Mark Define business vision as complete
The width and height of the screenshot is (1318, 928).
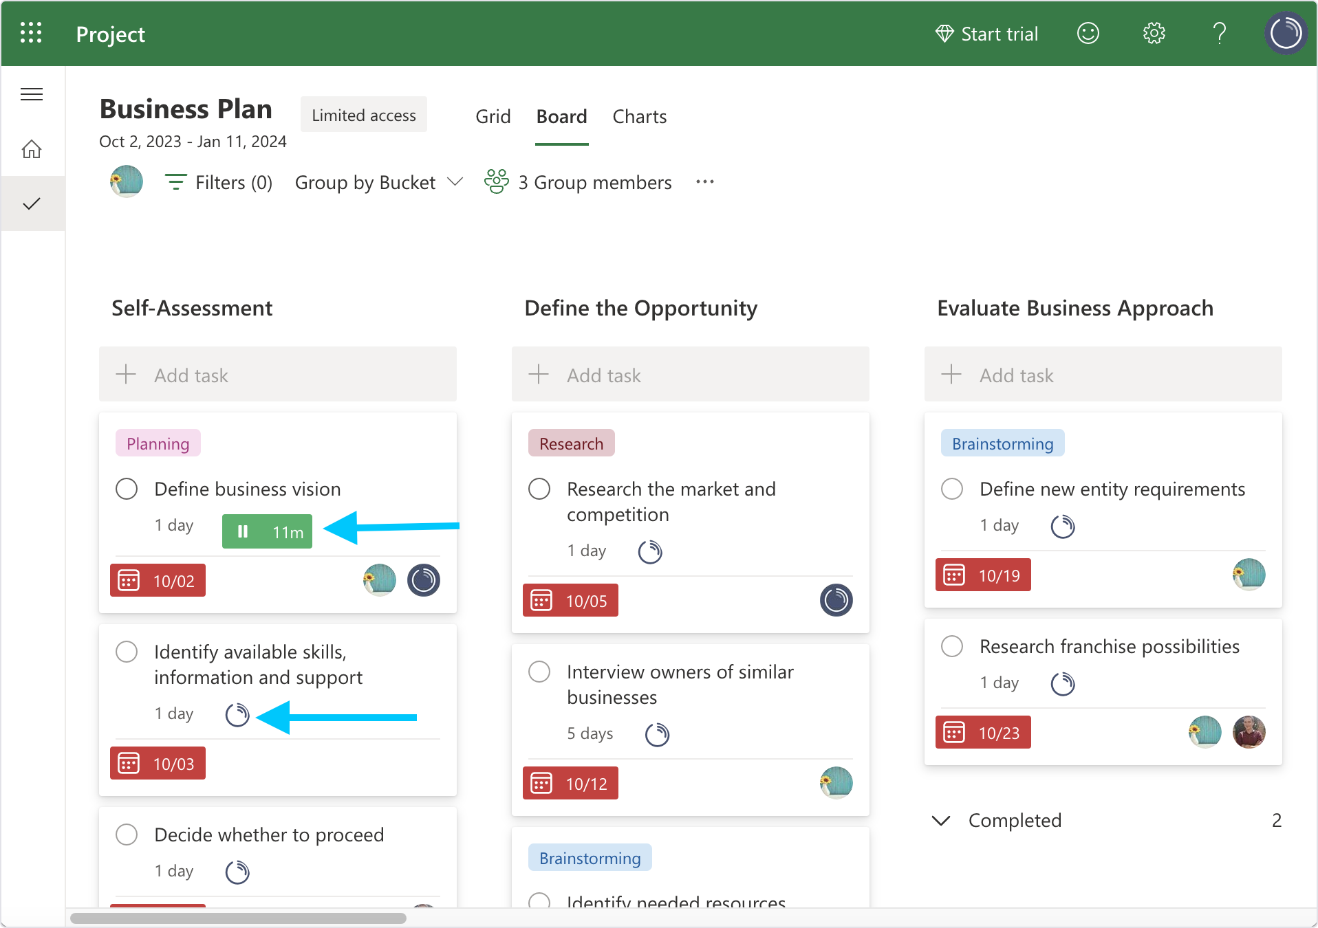tap(127, 489)
